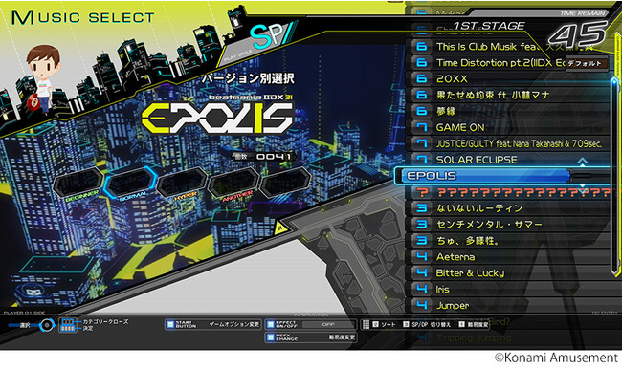Viewport: 622px width, 369px height.
Task: Click level 4 icon beside Aeterna
Action: 422,257
